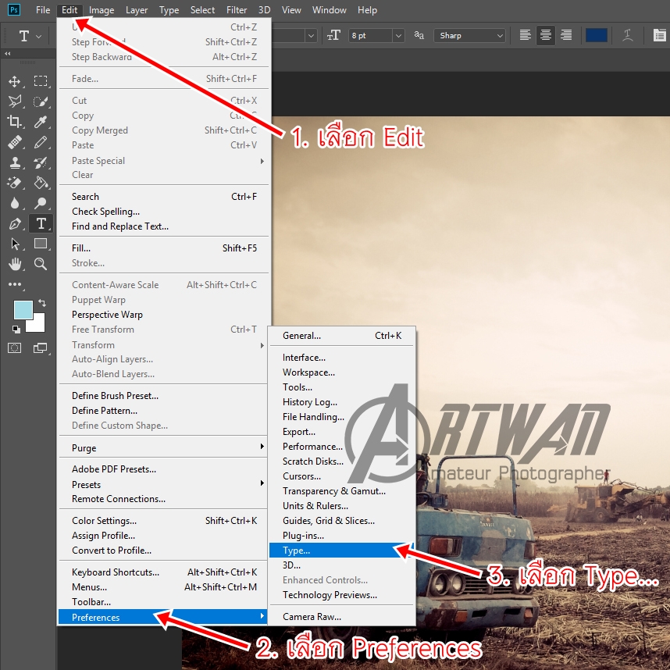Click the background color swatch
Viewport: 670px width, 670px height.
[37, 326]
